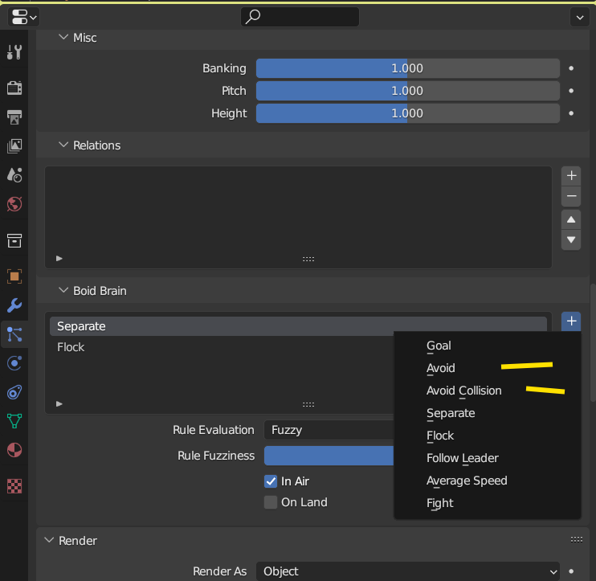
Task: Open the Output properties tab
Action: click(x=14, y=117)
